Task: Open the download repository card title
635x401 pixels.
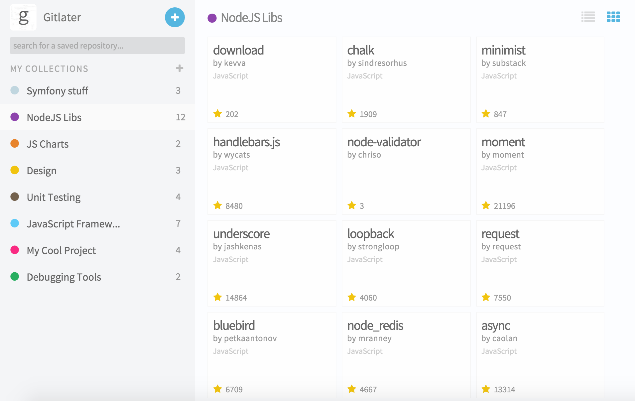Action: [x=238, y=50]
